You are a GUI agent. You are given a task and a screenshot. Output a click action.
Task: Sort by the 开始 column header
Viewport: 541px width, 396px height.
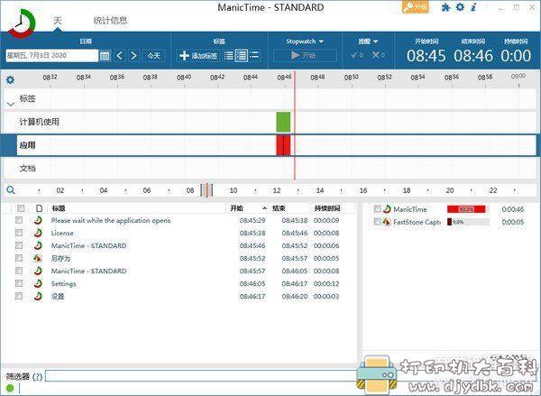236,208
